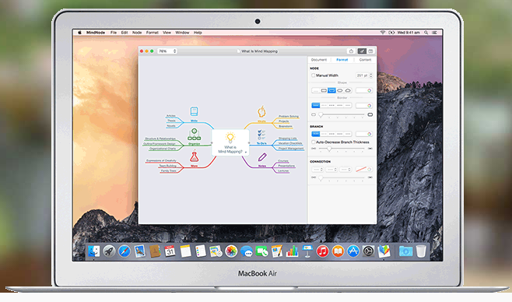Screen dimensions: 512x302
Task: Click the Spotlight search icon
Action: click(426, 33)
